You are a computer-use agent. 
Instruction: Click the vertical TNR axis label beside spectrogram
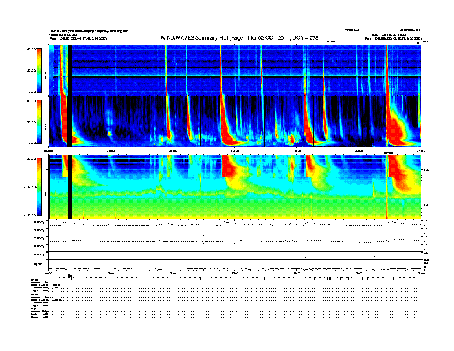point(45,196)
